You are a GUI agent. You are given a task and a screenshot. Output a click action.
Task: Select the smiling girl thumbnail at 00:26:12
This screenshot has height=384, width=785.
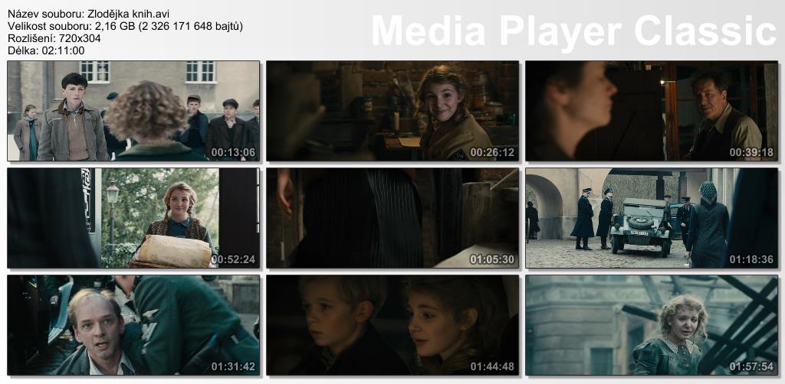[x=392, y=111]
